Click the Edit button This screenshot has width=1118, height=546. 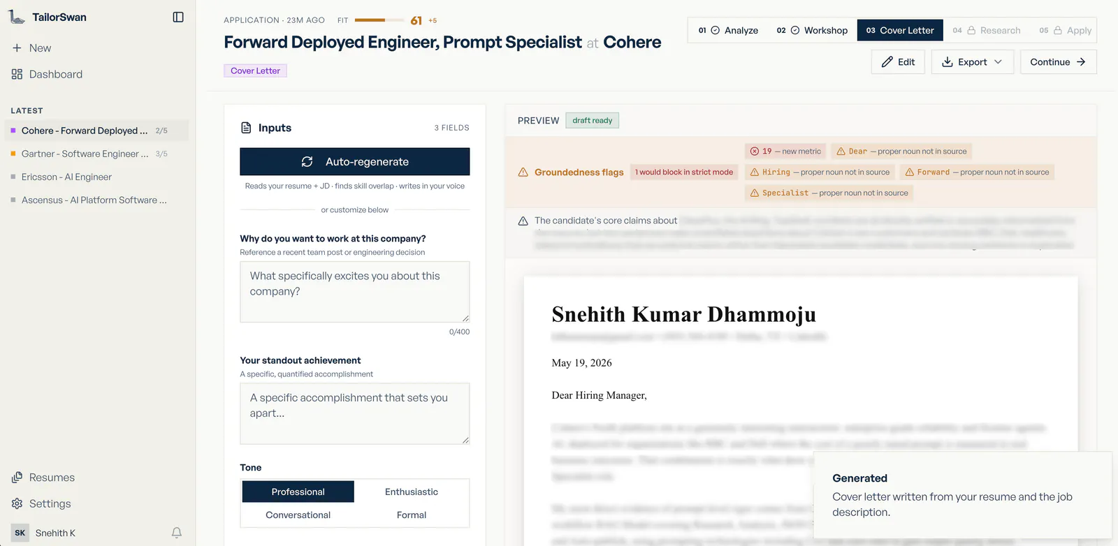coord(898,62)
